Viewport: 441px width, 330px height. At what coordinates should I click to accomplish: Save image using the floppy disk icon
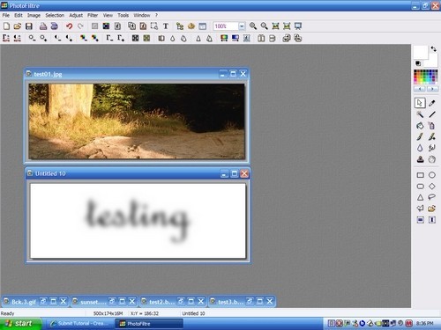point(29,26)
